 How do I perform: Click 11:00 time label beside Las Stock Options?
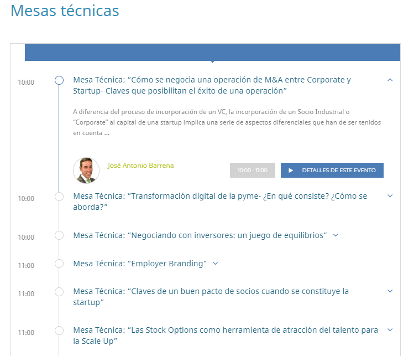tap(26, 333)
